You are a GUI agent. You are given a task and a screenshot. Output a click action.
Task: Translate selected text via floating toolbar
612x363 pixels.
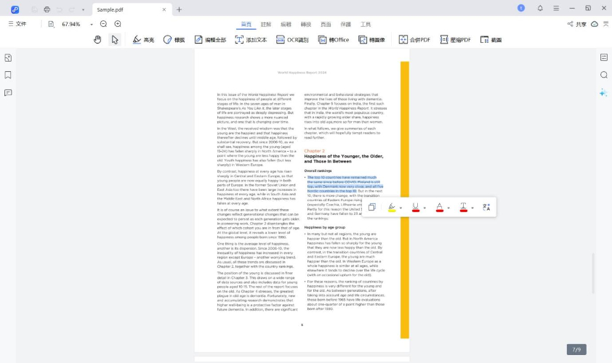(x=486, y=208)
